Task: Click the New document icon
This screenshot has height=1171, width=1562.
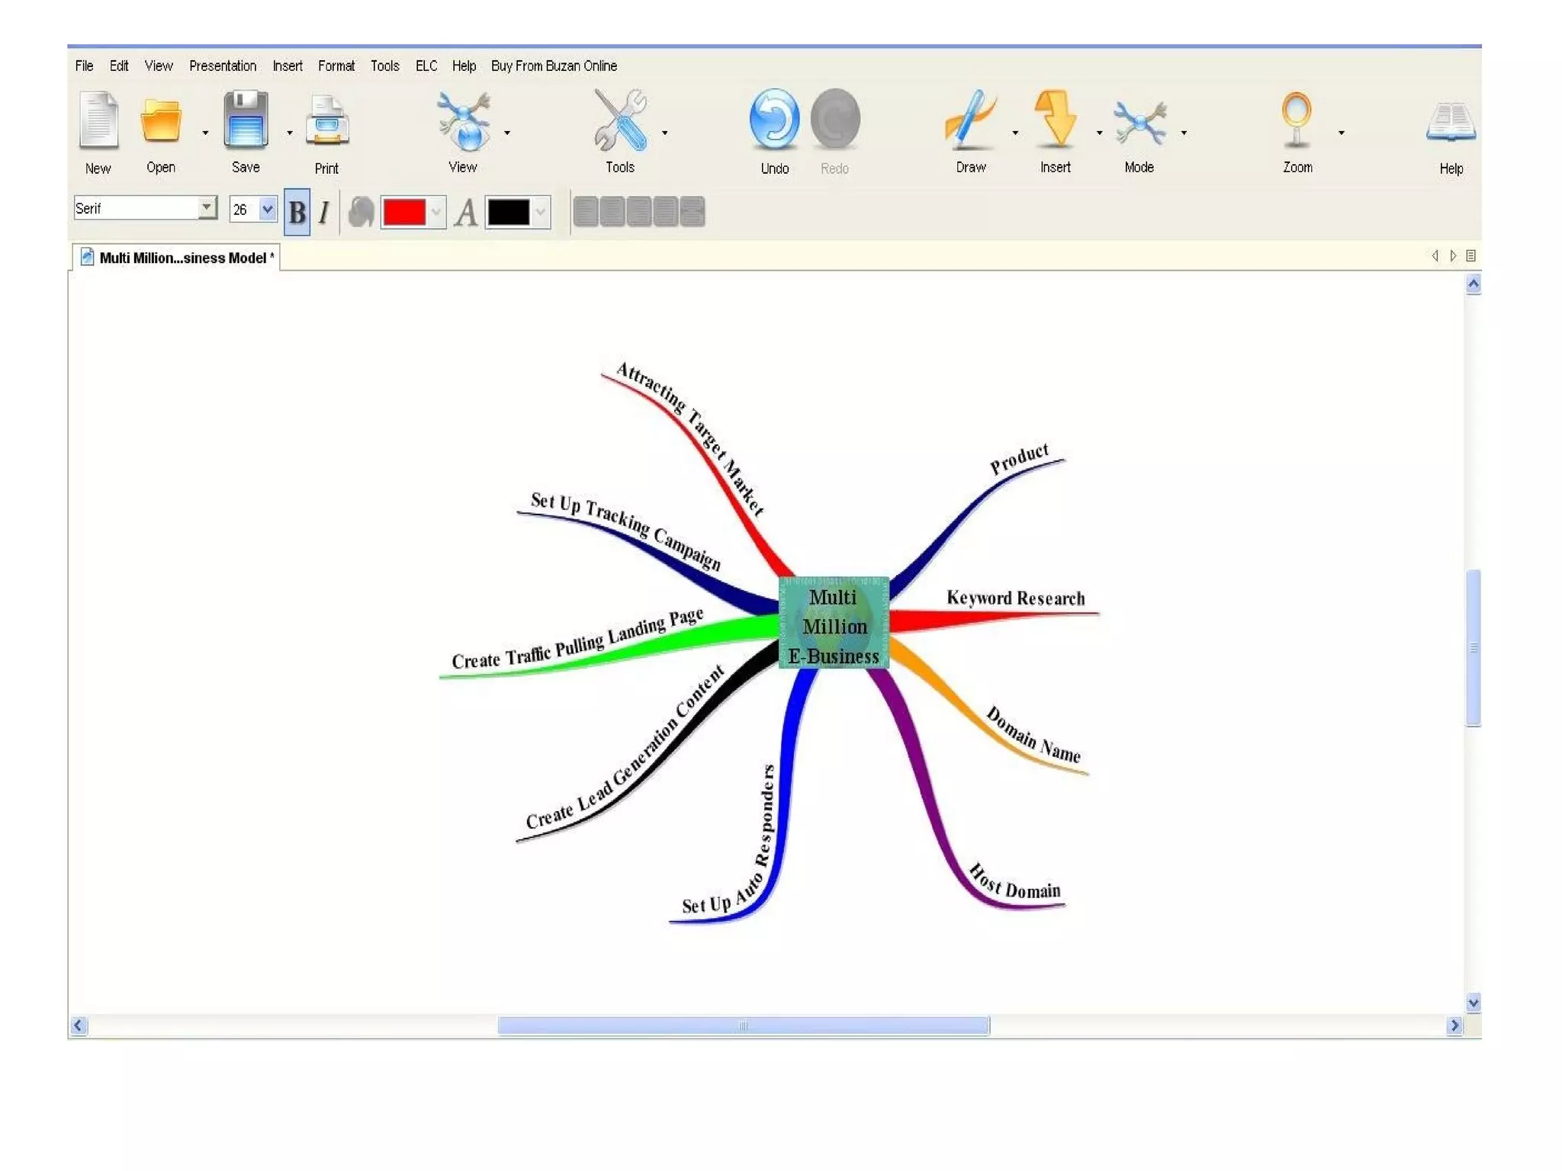Action: [x=98, y=120]
